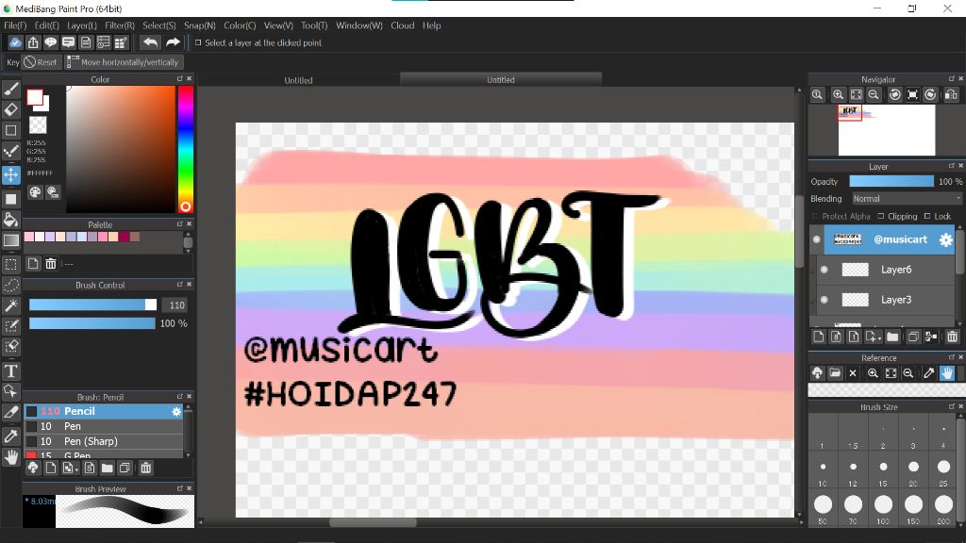Toggle Pencil brush color box
This screenshot has width=966, height=543.
pyautogui.click(x=31, y=411)
